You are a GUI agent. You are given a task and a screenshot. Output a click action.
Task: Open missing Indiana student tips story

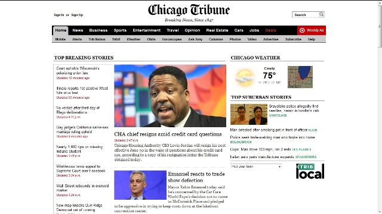tap(79, 149)
